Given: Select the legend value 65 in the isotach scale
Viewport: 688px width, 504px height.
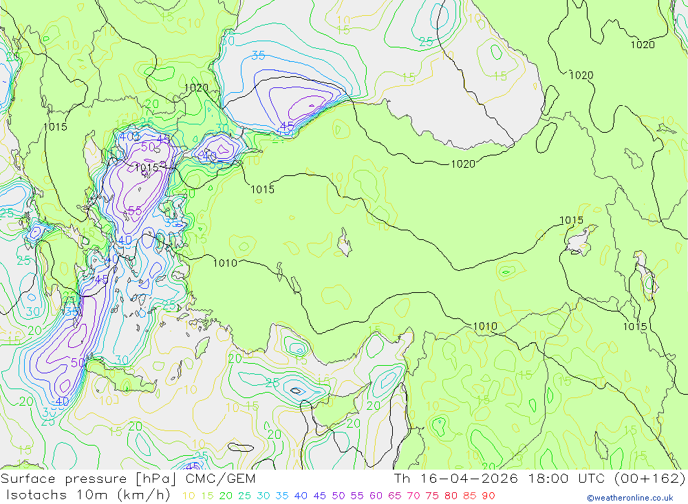Looking at the screenshot, I should (395, 496).
